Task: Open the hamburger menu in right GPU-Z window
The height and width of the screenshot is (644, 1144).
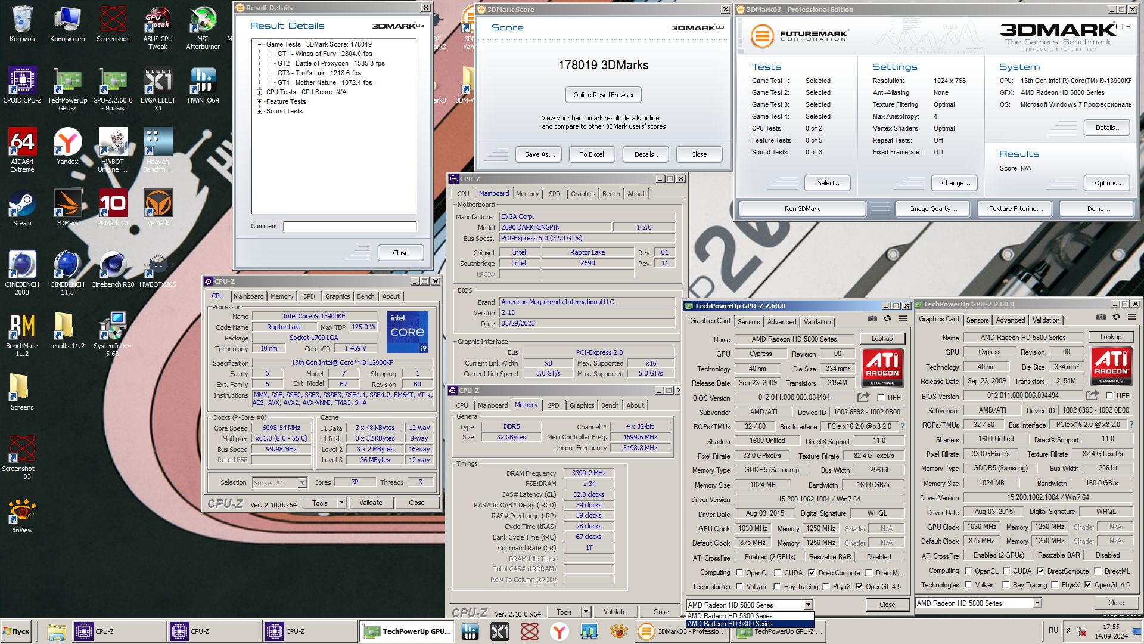Action: click(x=1131, y=317)
